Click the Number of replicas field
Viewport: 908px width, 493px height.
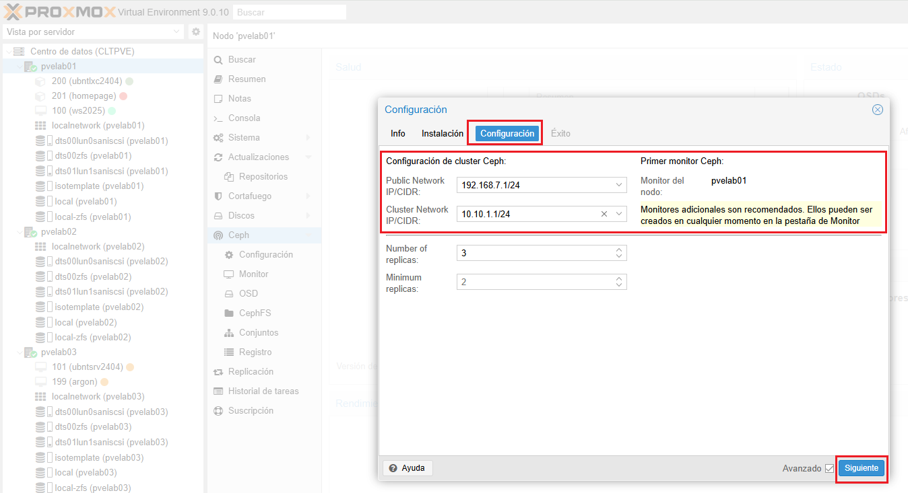point(542,253)
